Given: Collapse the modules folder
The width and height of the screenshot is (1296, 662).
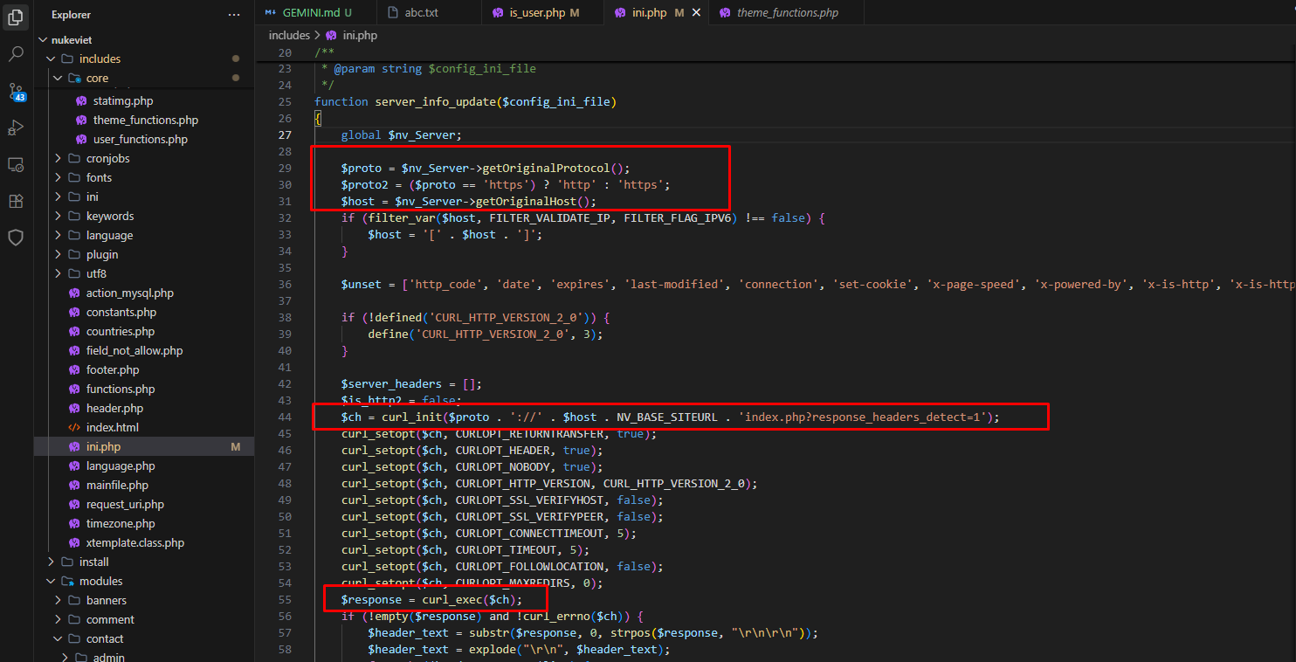Looking at the screenshot, I should (x=51, y=581).
